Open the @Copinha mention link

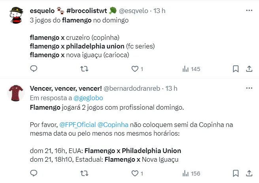(113, 125)
